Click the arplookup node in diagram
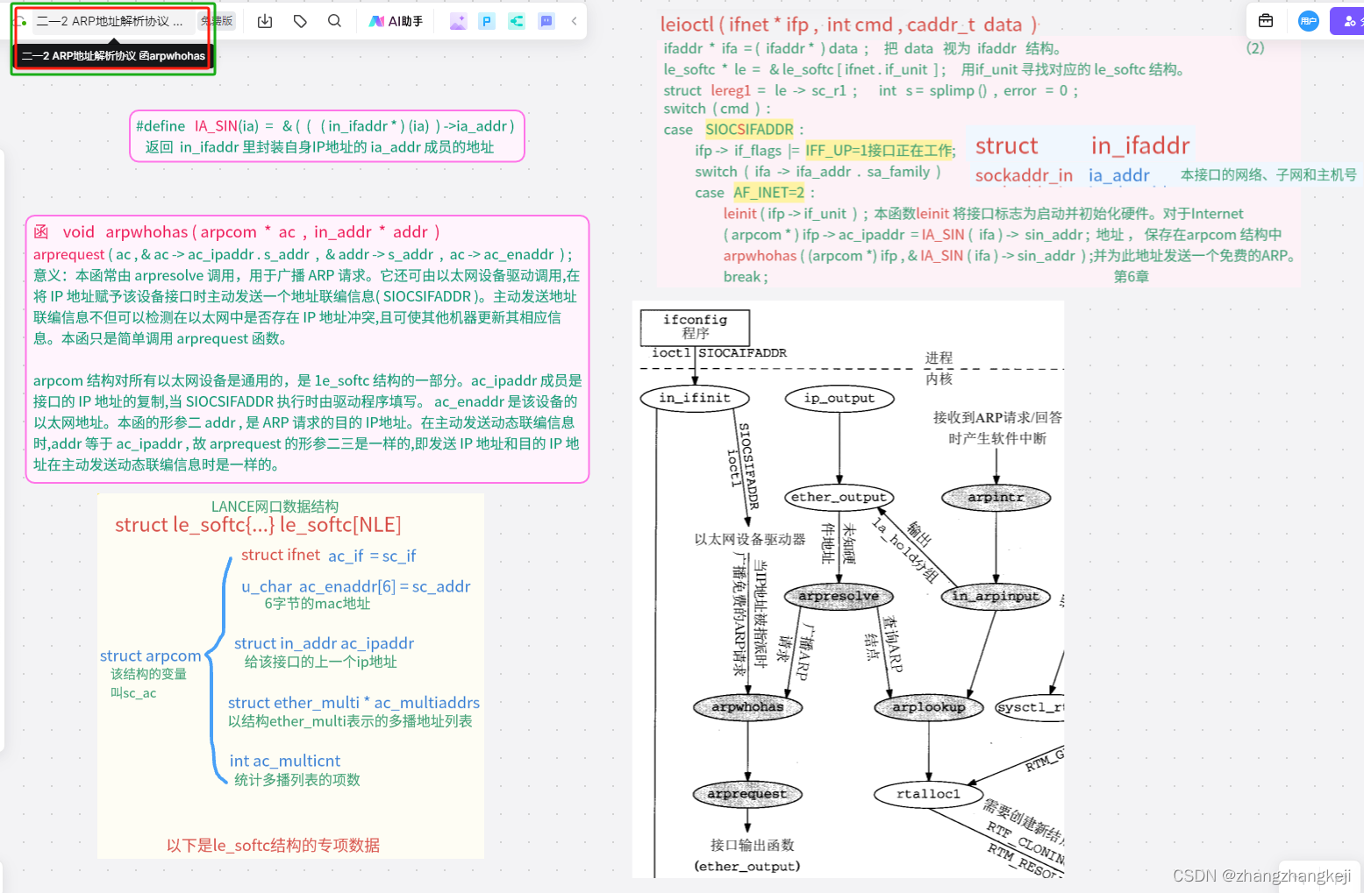Screen dimensions: 1364x893 [x=929, y=707]
